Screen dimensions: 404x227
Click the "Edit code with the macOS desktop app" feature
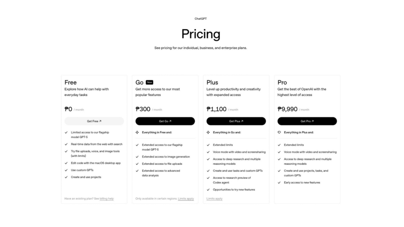[96, 163]
